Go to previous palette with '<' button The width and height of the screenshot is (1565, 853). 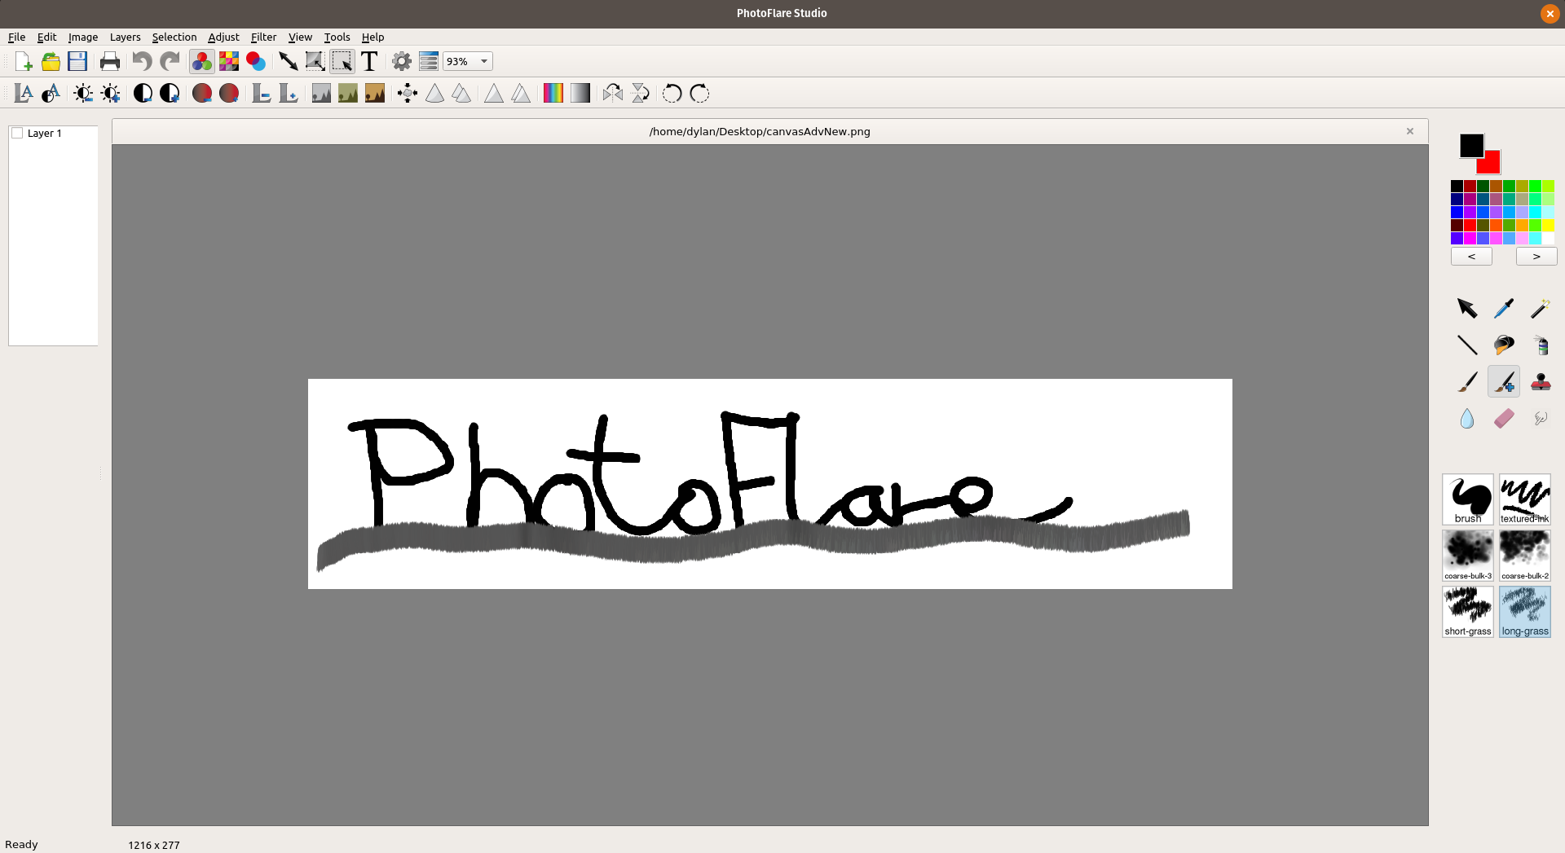[1471, 257]
